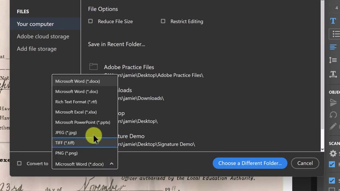This screenshot has width=340, height=191.
Task: Pick PNG (*.png) format
Action: pos(85,153)
